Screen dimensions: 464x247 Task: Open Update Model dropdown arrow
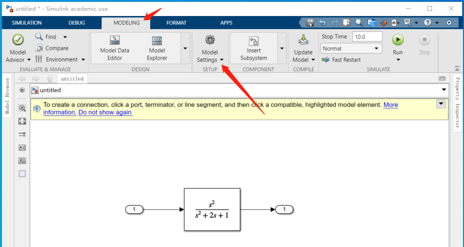[313, 60]
